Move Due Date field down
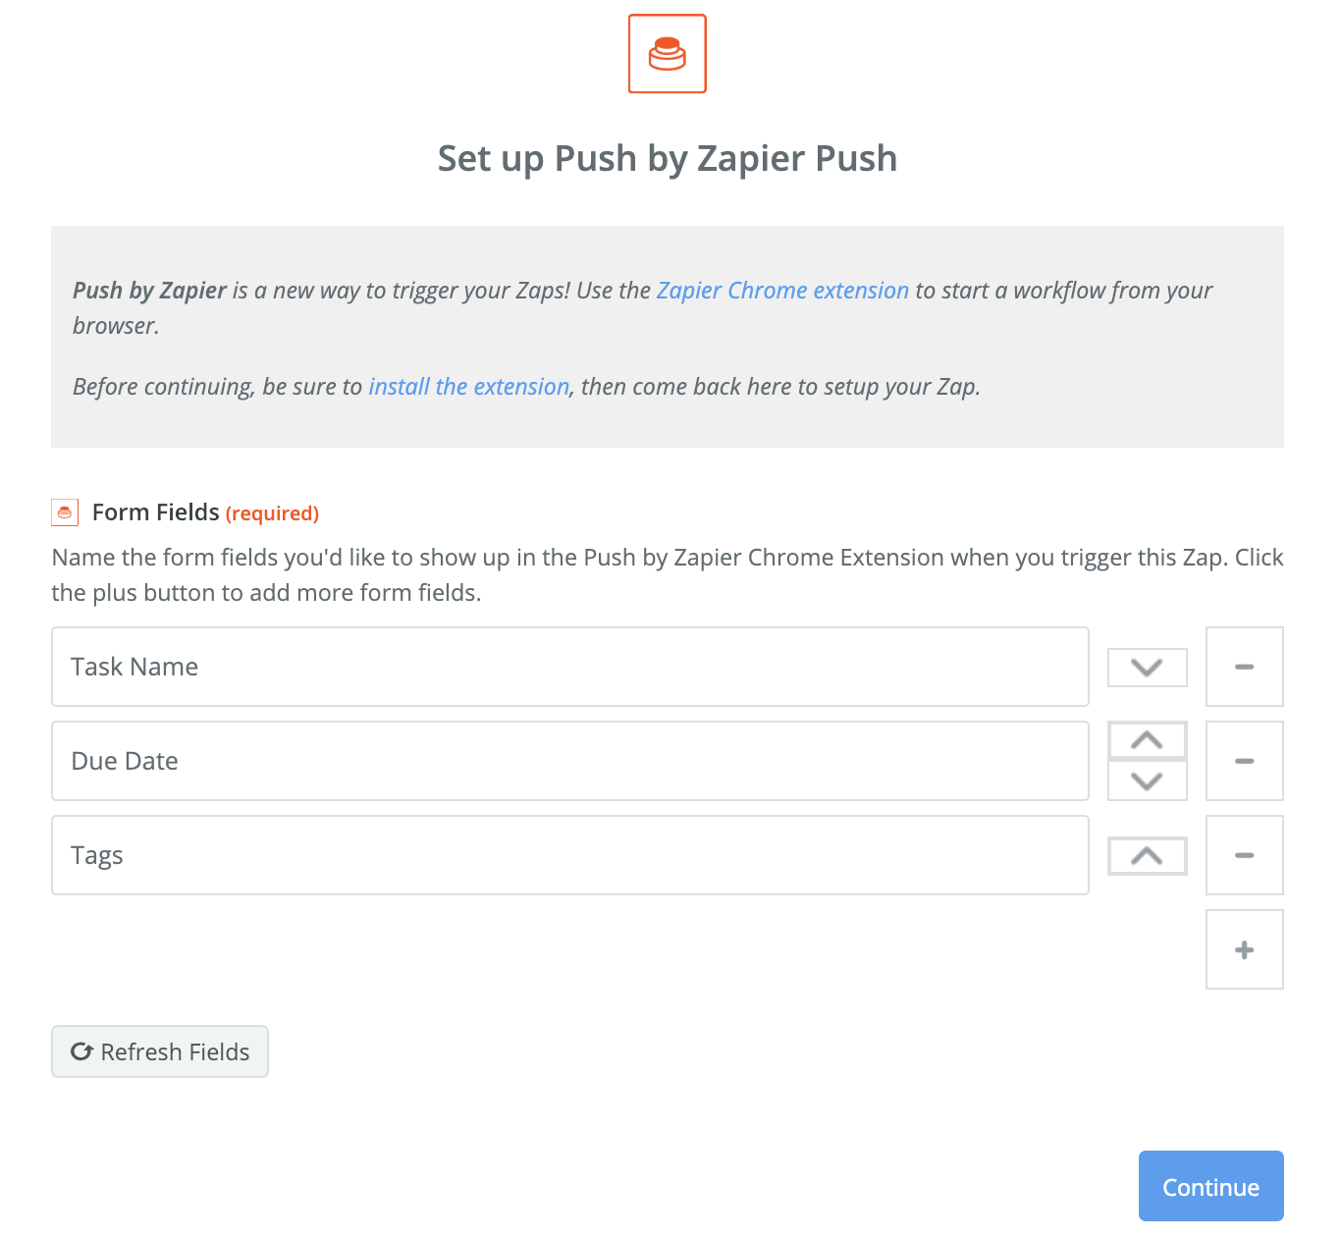Viewport: 1341px width, 1237px height. (1147, 781)
